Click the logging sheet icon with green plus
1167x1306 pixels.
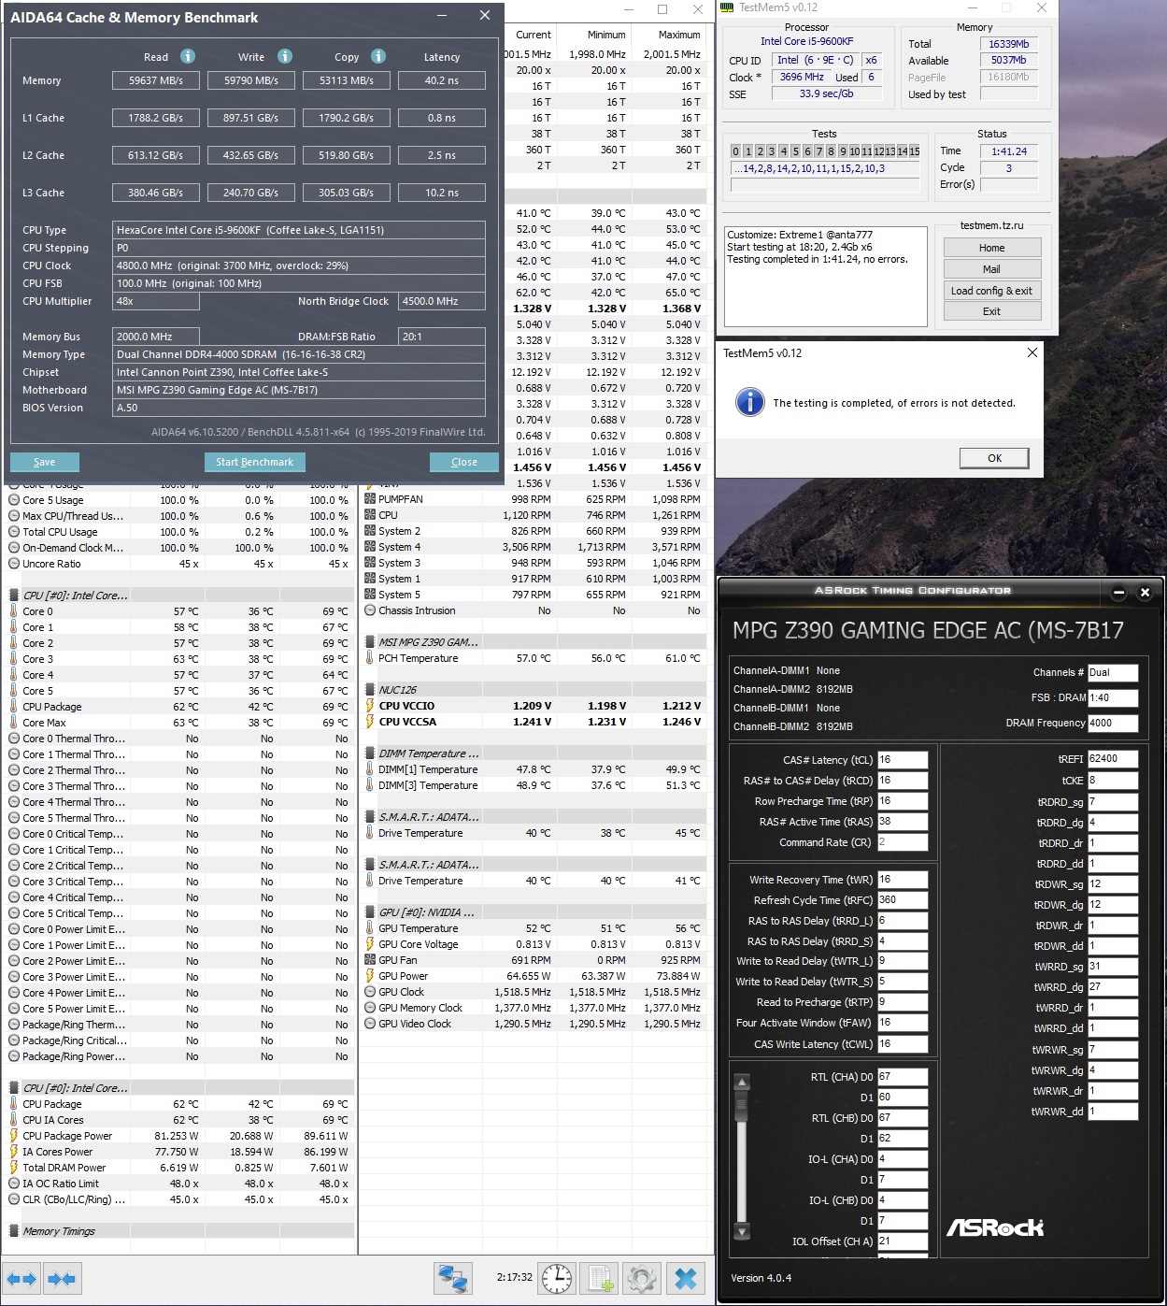tap(600, 1278)
